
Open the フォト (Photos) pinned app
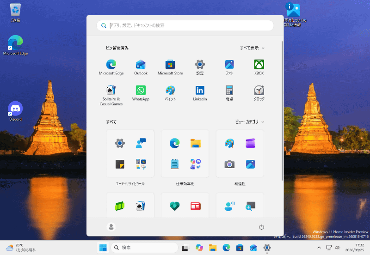(229, 67)
